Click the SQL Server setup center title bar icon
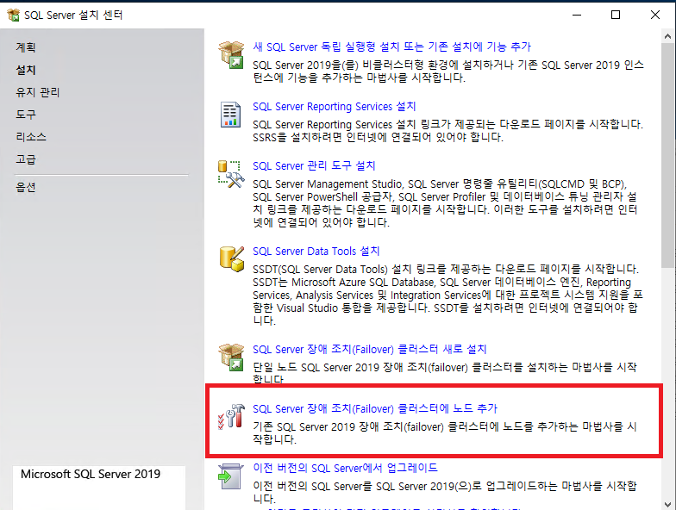This screenshot has width=676, height=510. [14, 15]
